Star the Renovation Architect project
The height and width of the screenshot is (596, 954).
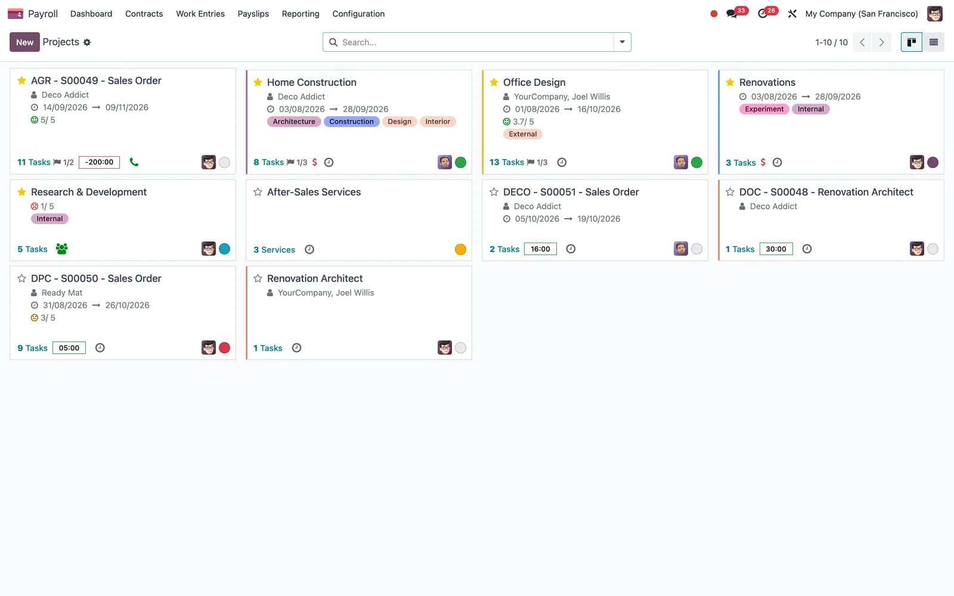point(258,278)
